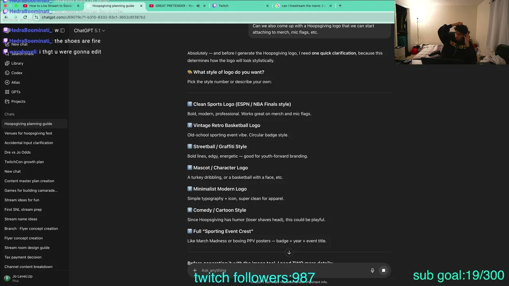The height and width of the screenshot is (286, 509).
Task: Click the plus attach icon in composer
Action: coord(195,270)
